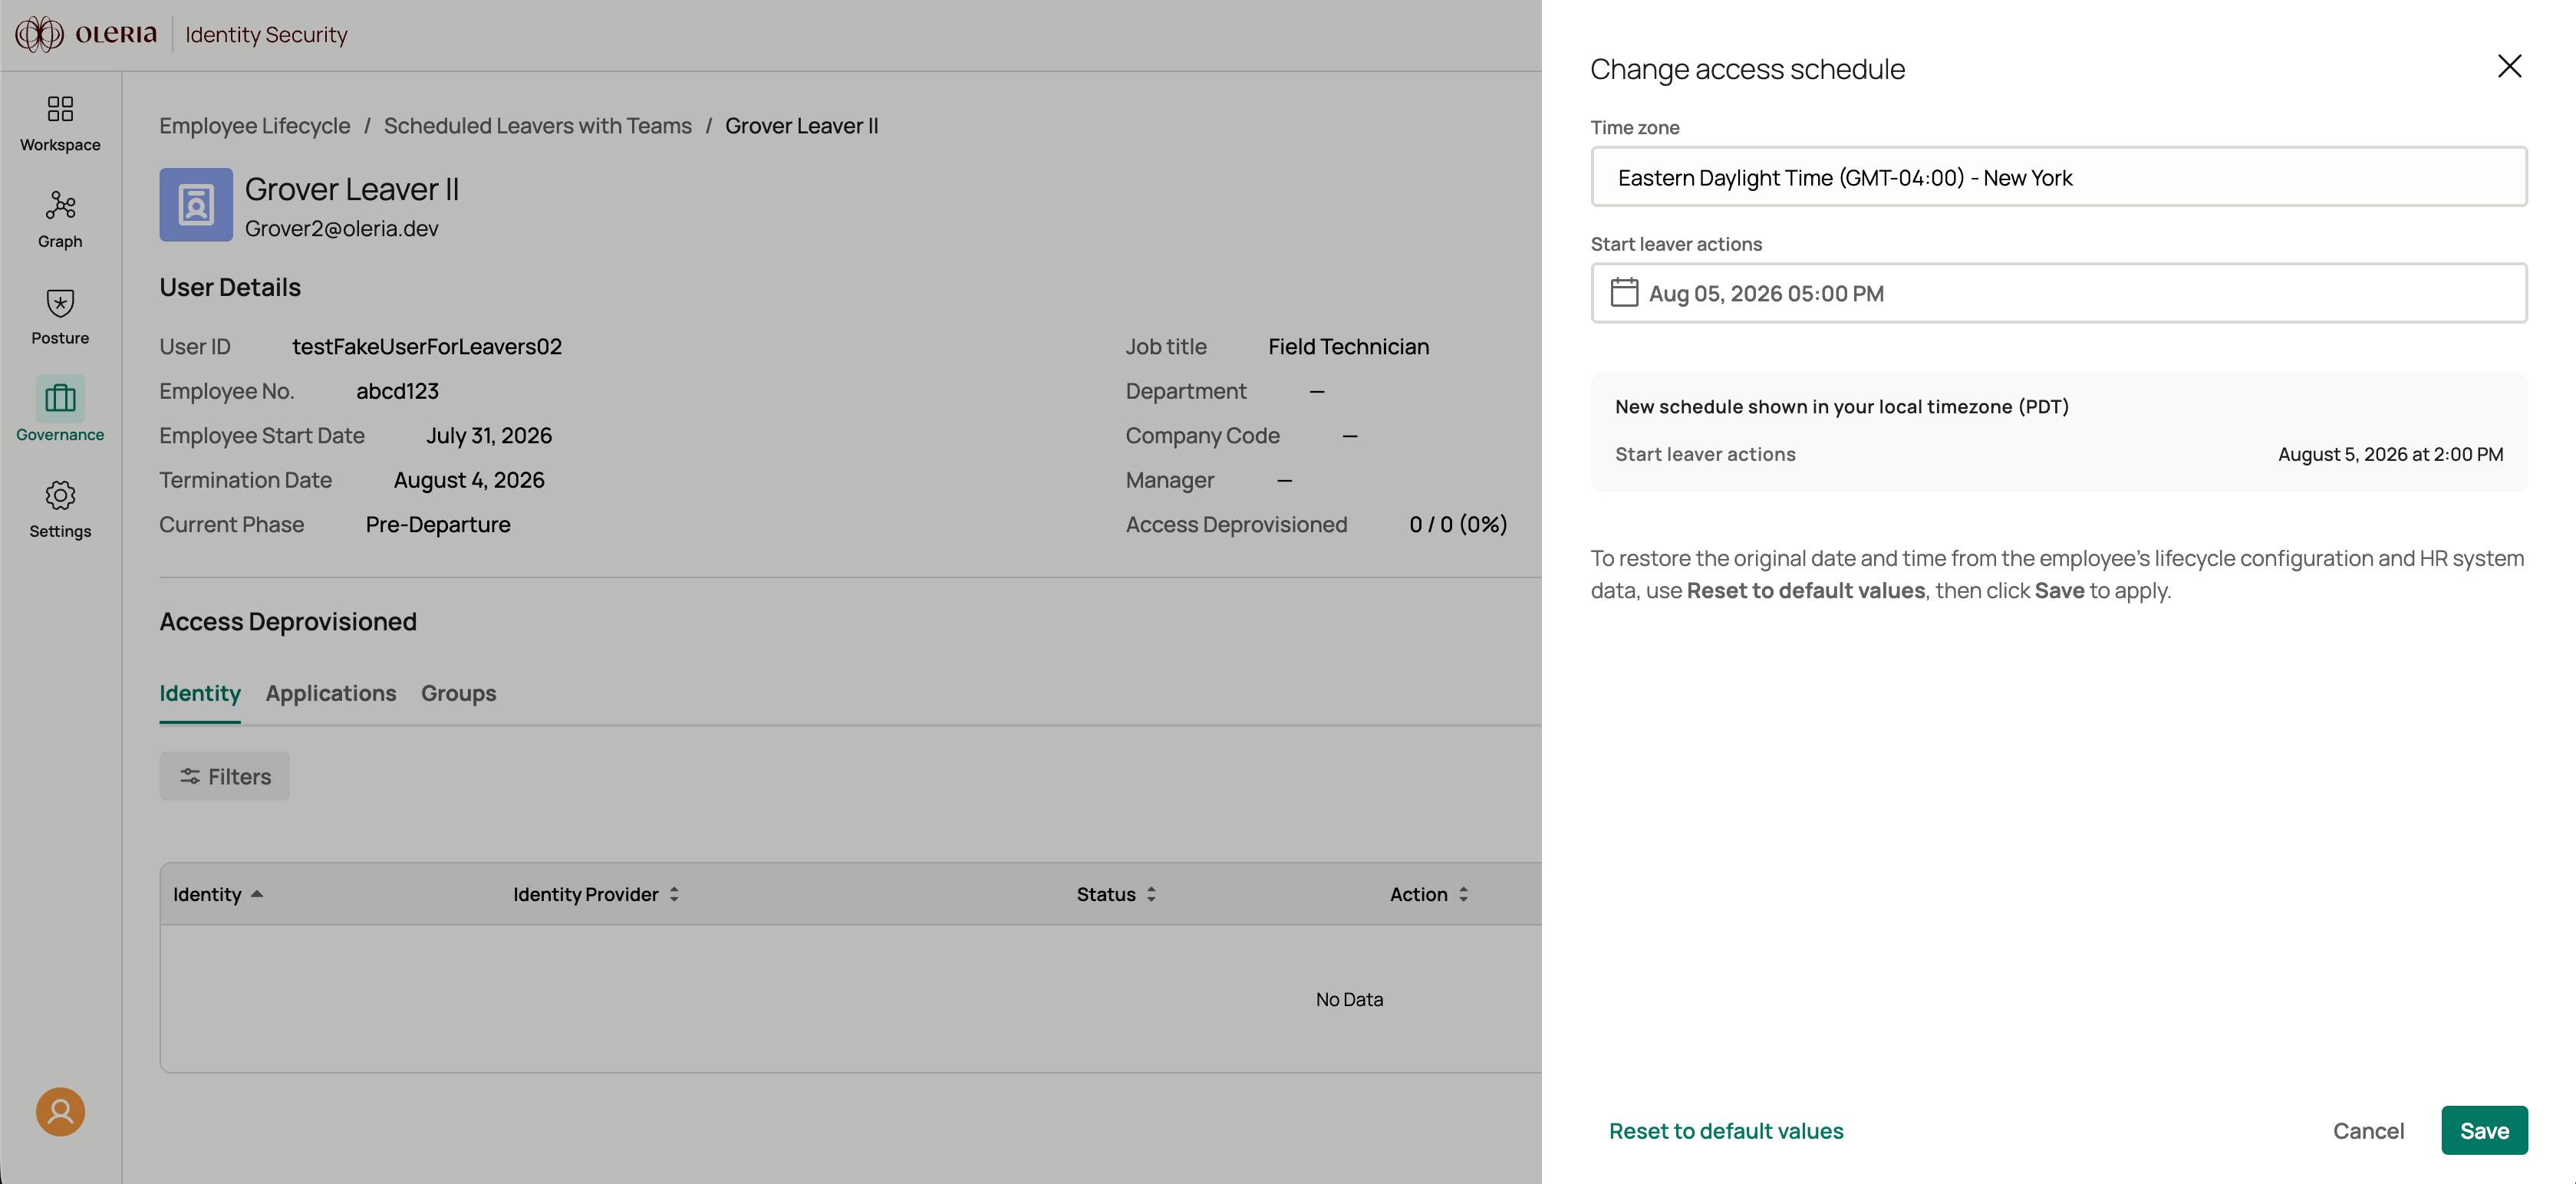Select the Governance sidebar icon
Viewport: 2576px width, 1184px height.
(x=60, y=399)
